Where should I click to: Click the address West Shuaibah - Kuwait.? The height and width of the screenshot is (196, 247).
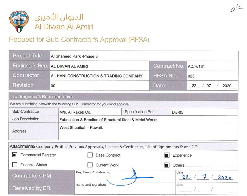pos(81,128)
